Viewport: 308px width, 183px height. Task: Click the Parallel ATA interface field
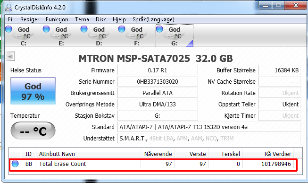pos(158,93)
